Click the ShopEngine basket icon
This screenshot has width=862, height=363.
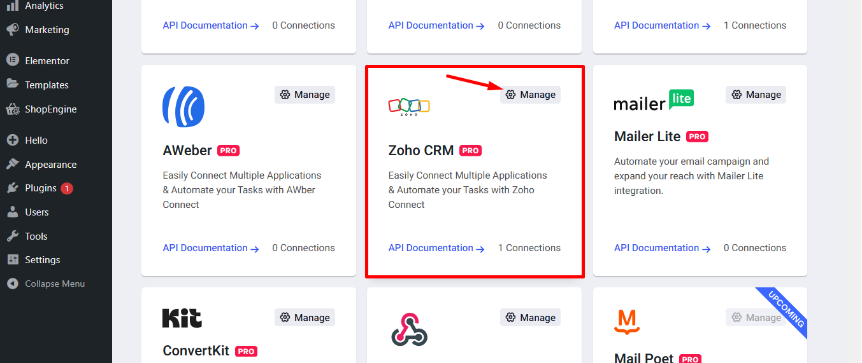pos(12,109)
